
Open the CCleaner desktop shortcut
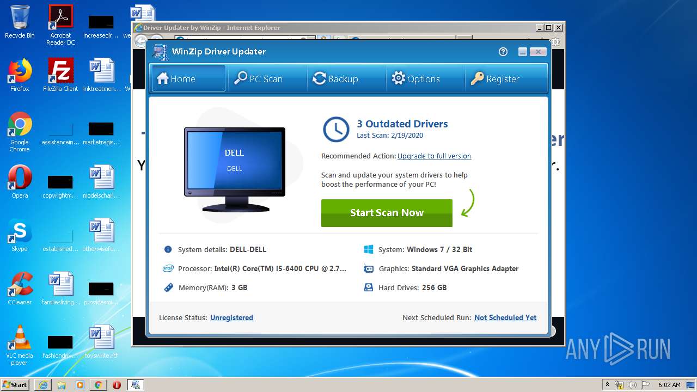[x=20, y=289]
